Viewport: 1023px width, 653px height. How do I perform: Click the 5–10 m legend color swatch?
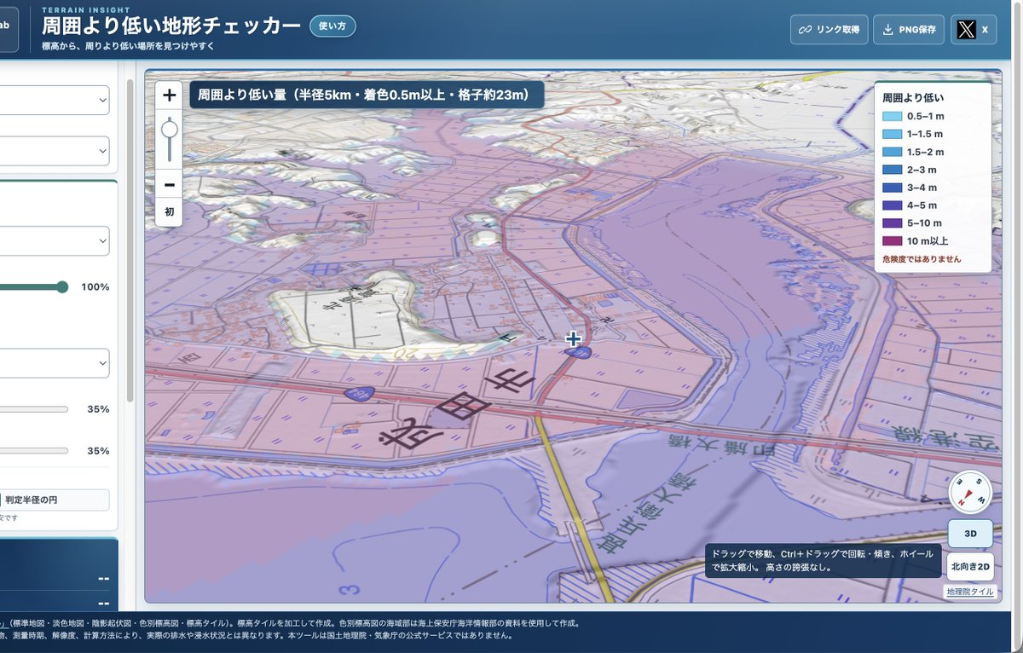[x=892, y=223]
